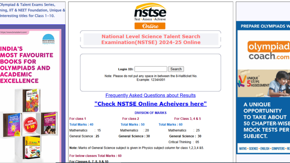Click the bmatalent.com URL label
290x163 pixels.
(x=14, y=32)
